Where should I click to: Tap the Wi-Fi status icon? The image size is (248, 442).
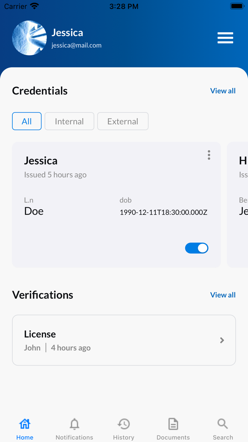click(x=35, y=6)
